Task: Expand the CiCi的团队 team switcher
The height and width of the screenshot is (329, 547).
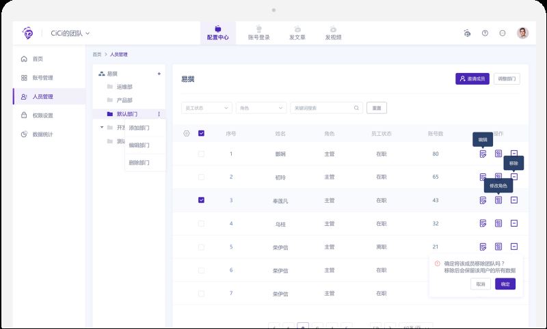Action: pyautogui.click(x=70, y=33)
